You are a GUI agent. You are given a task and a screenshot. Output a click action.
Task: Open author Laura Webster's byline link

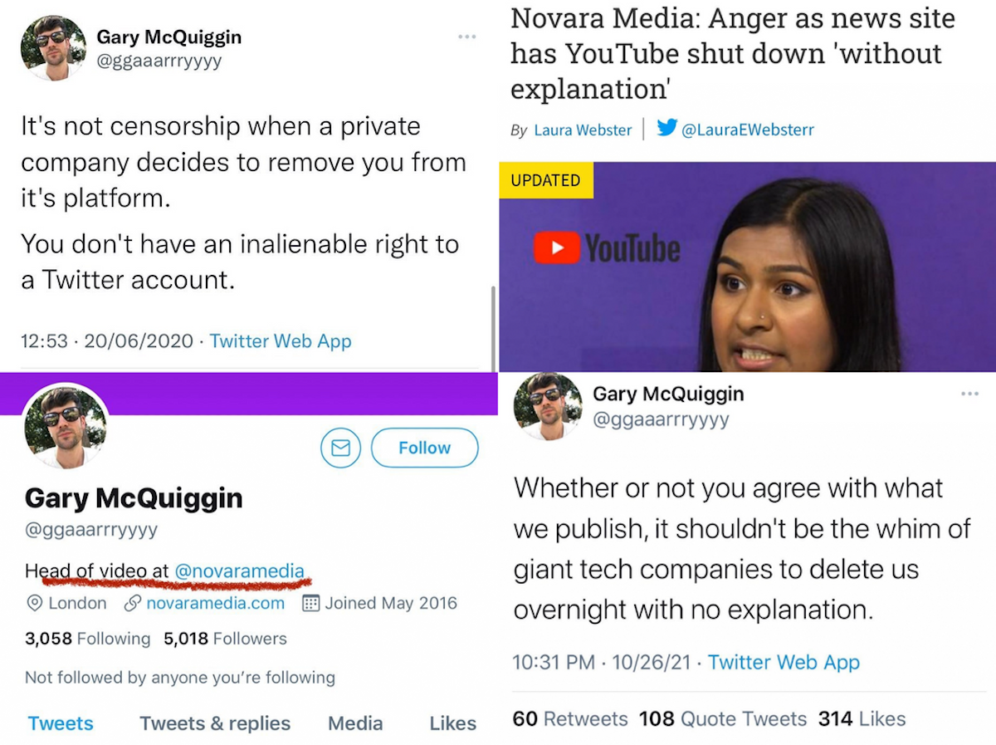583,130
